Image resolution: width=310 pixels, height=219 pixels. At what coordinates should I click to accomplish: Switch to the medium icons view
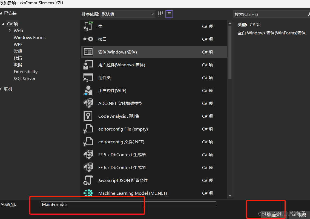(160, 14)
